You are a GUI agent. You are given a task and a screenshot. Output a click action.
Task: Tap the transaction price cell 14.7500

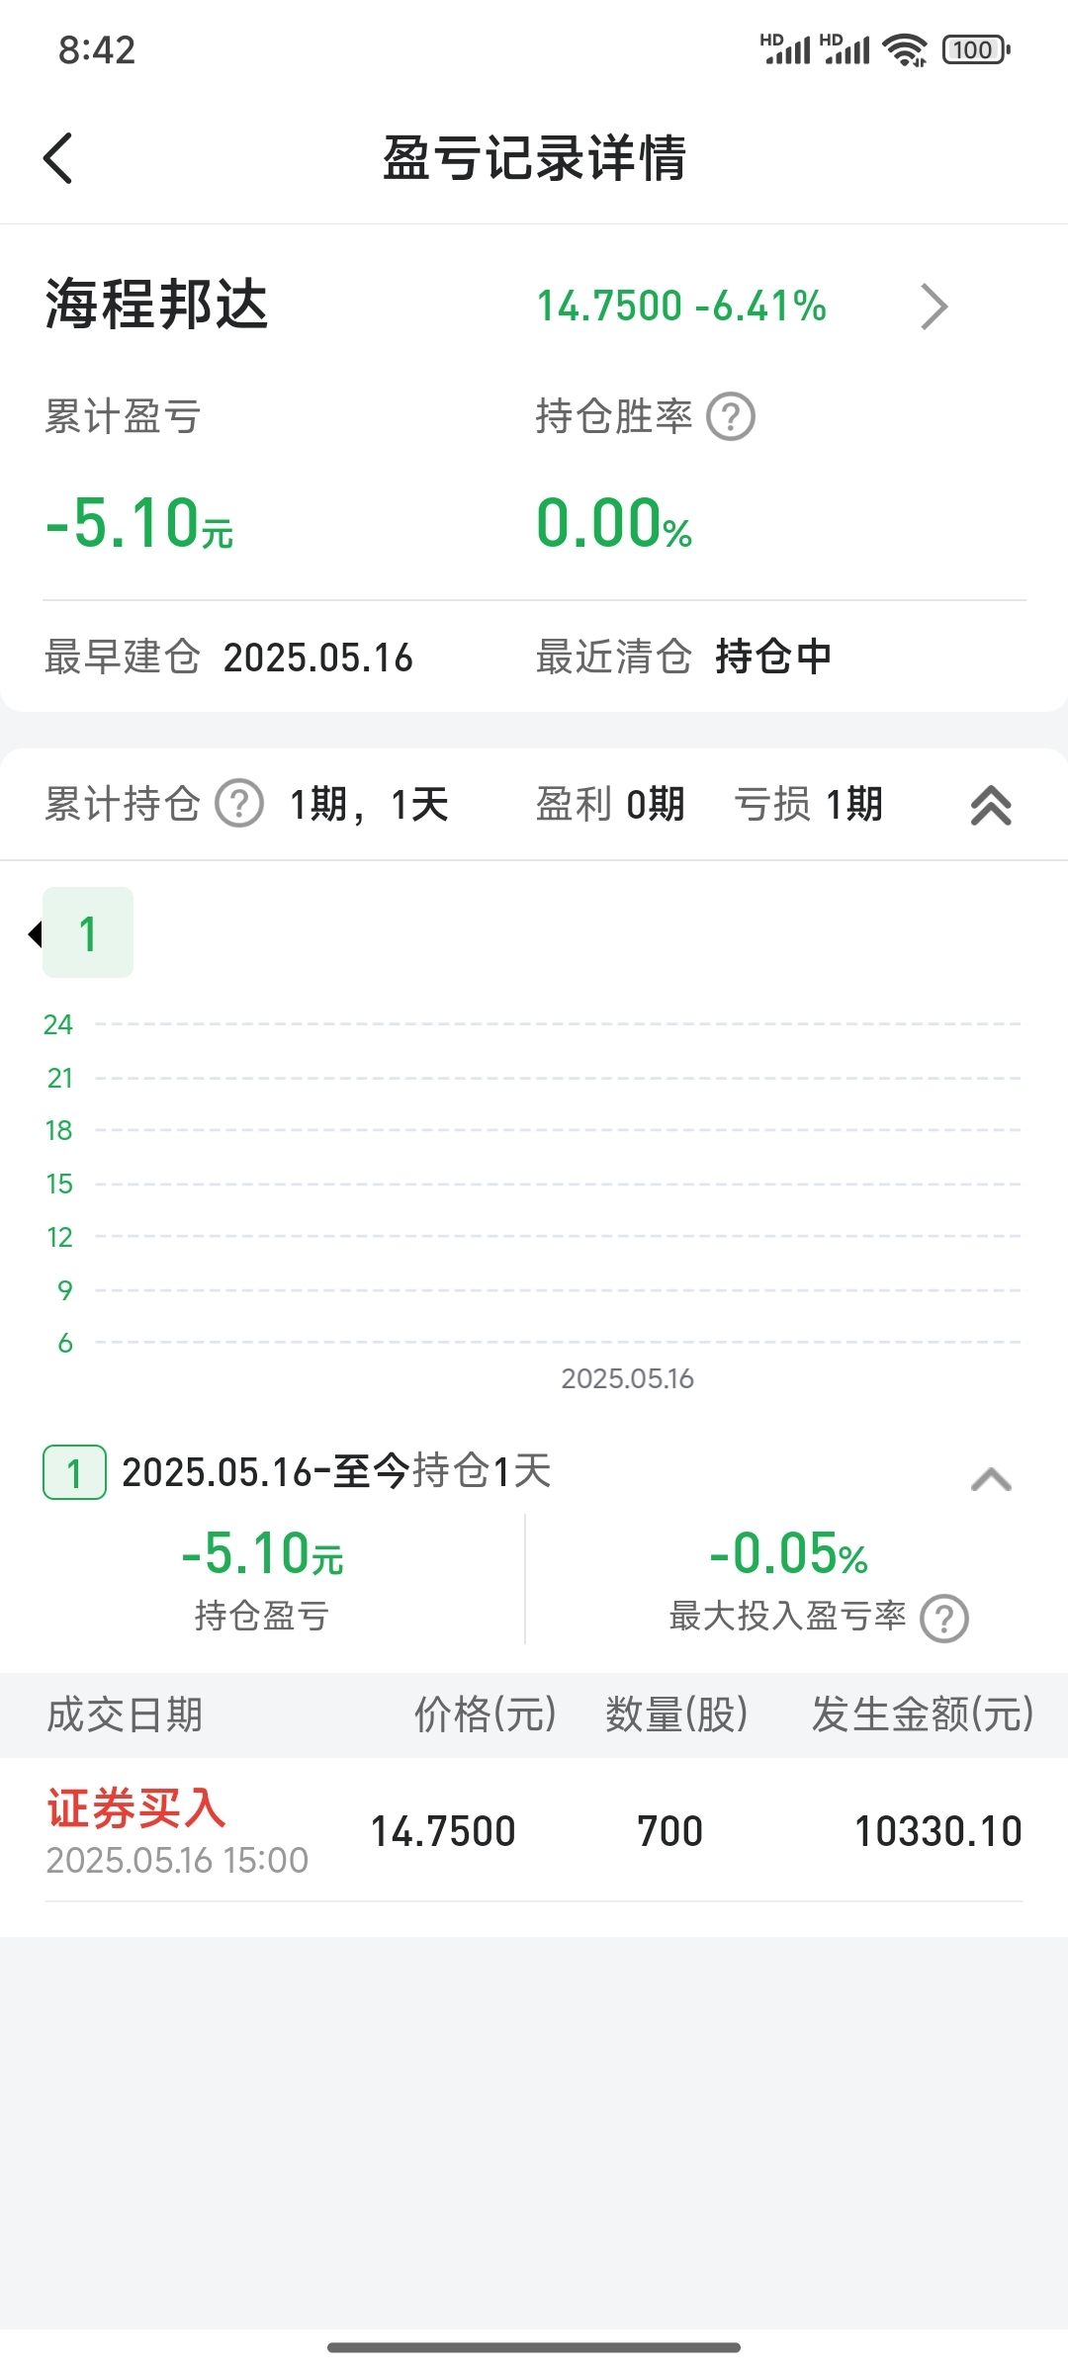[443, 1831]
